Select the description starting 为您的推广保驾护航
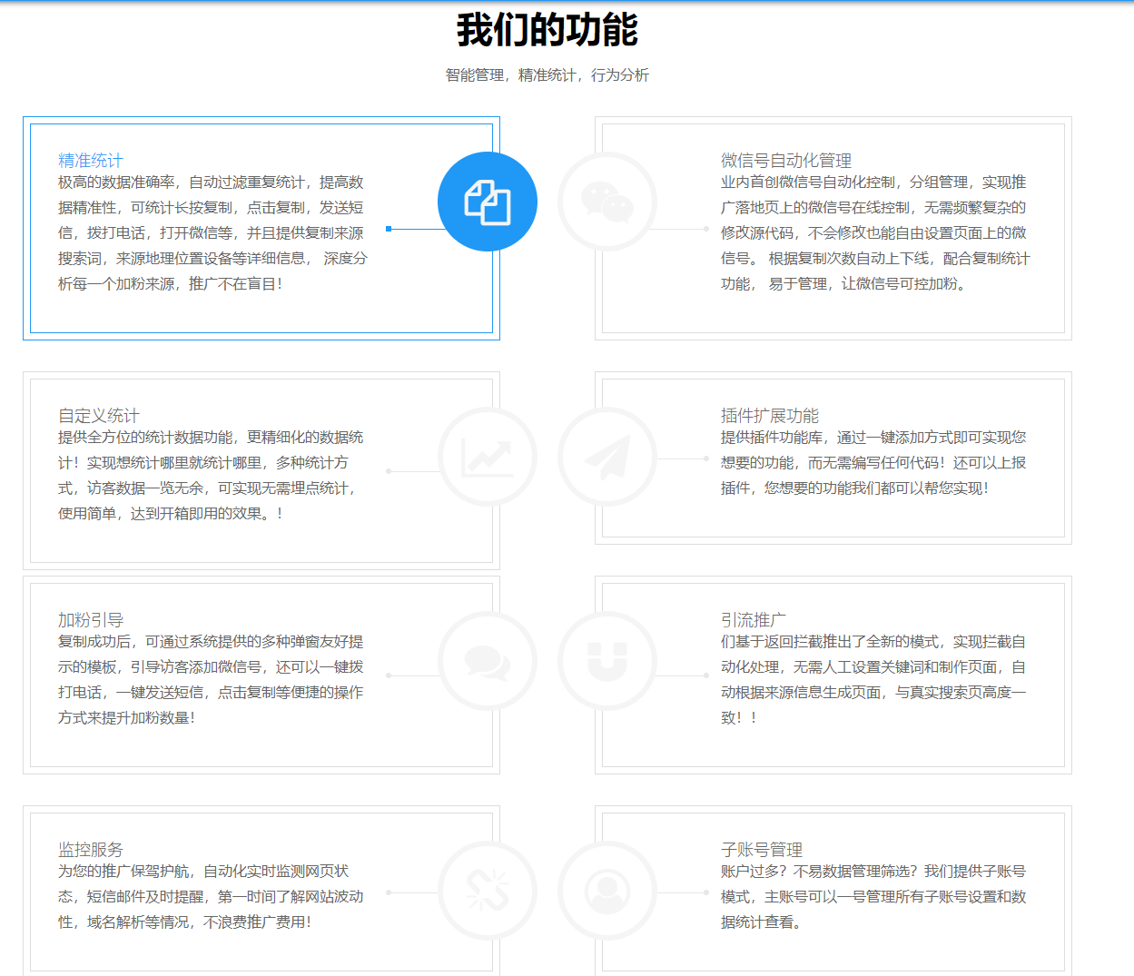Image resolution: width=1134 pixels, height=976 pixels. click(x=211, y=897)
